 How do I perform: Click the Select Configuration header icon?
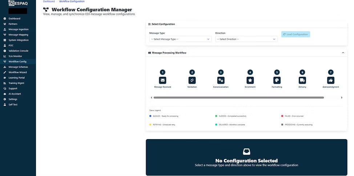tap(149, 24)
